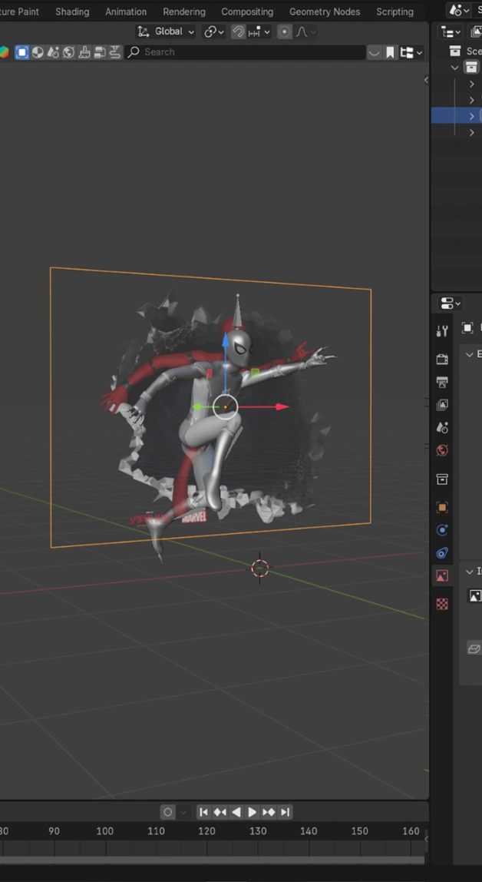Open the auto keyframing options dropdown

click(x=183, y=812)
